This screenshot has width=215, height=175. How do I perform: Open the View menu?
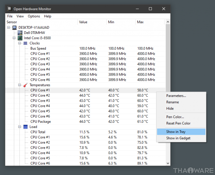(20, 16)
